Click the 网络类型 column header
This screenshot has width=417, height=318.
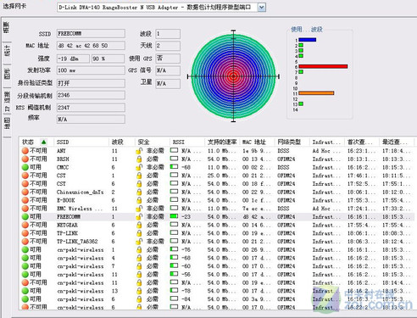[x=289, y=142]
